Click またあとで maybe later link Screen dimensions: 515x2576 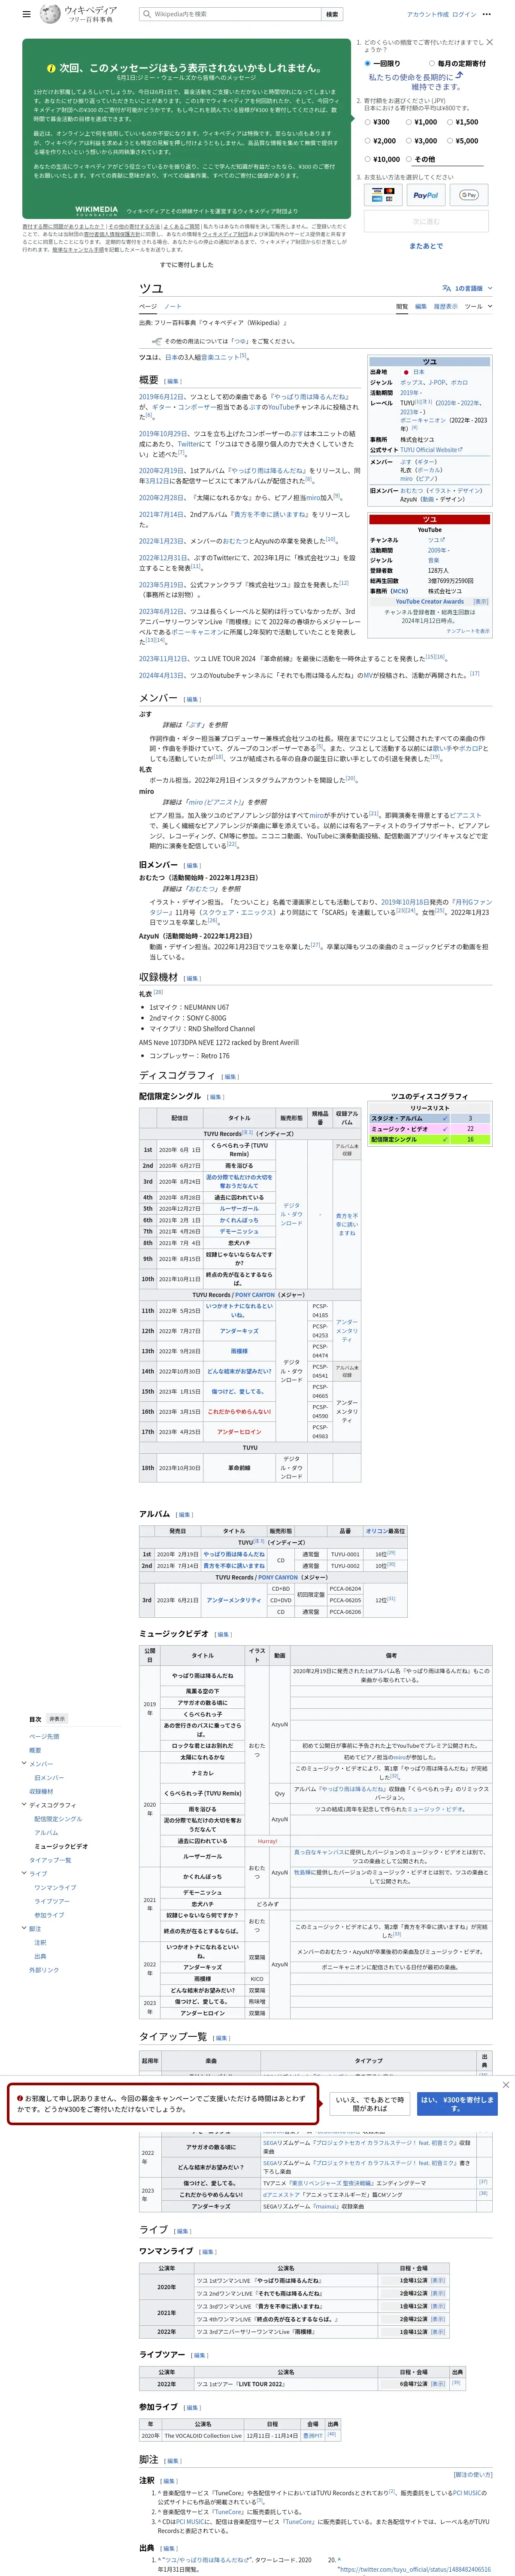point(426,246)
